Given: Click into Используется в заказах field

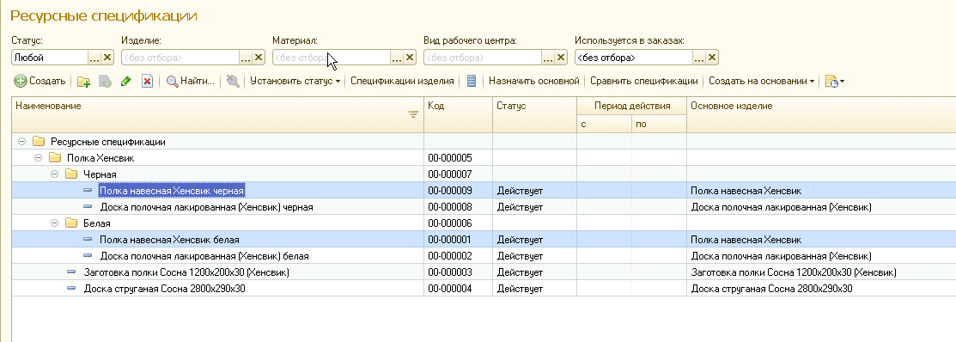Looking at the screenshot, I should click(634, 58).
